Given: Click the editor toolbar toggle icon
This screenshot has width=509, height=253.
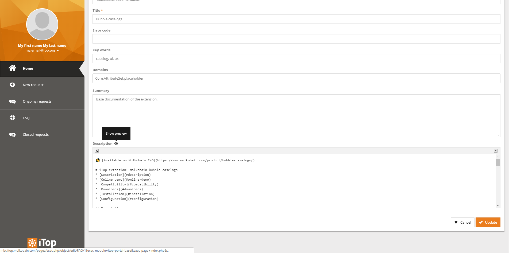Looking at the screenshot, I should click(97, 151).
